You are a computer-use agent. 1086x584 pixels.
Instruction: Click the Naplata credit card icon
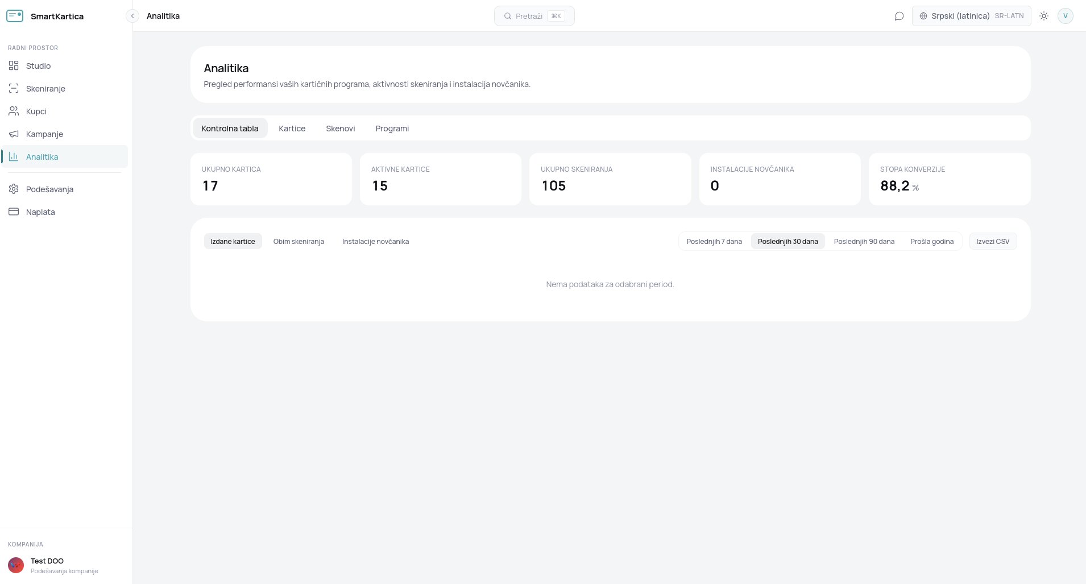(x=14, y=212)
